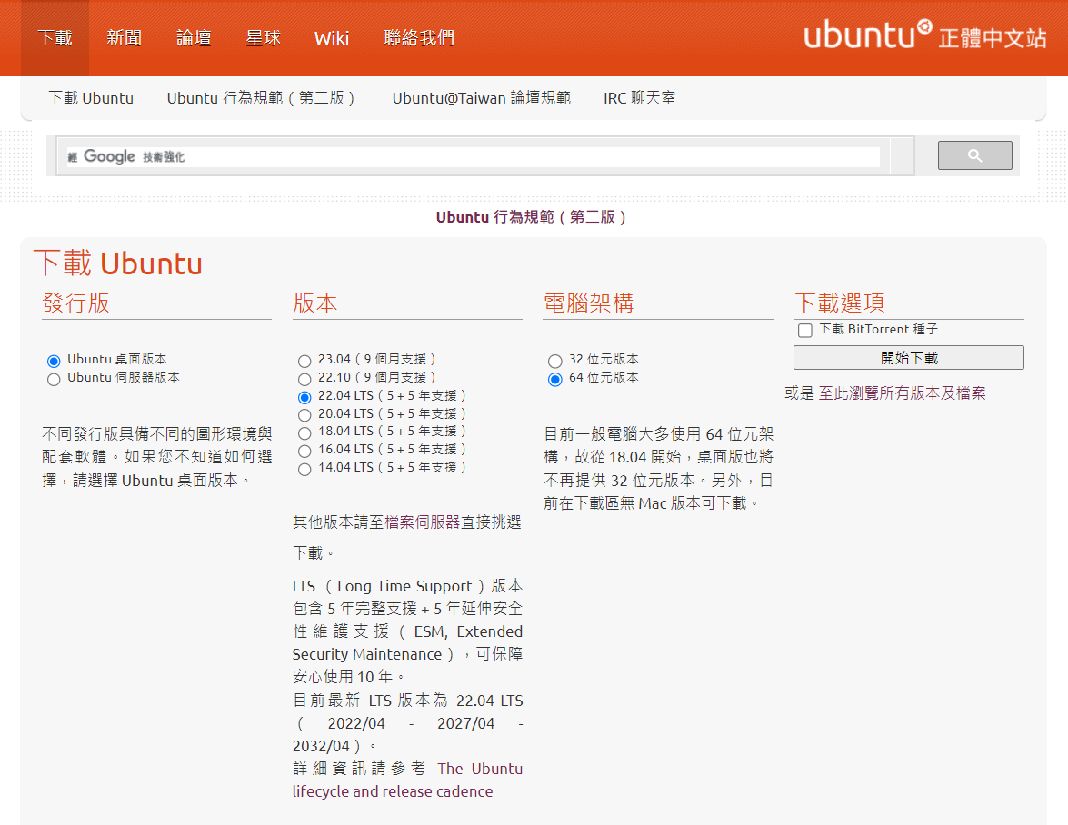Choose version 22.10 radio button

(x=304, y=379)
